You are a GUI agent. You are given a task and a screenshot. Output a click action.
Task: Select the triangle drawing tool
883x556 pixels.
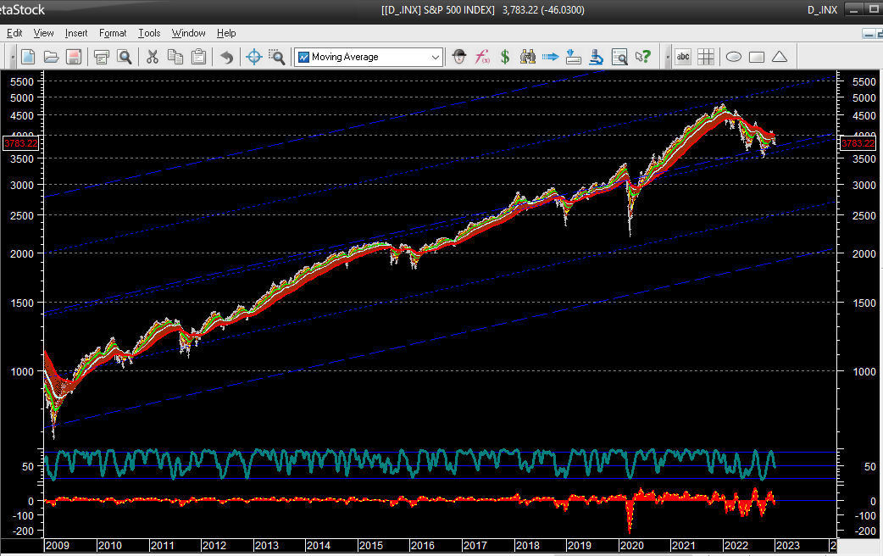780,57
